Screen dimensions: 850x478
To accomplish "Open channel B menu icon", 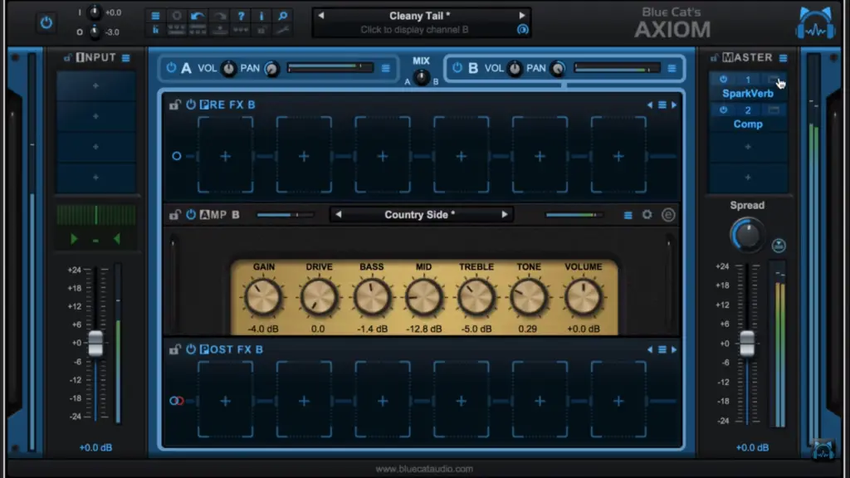I will (x=672, y=68).
